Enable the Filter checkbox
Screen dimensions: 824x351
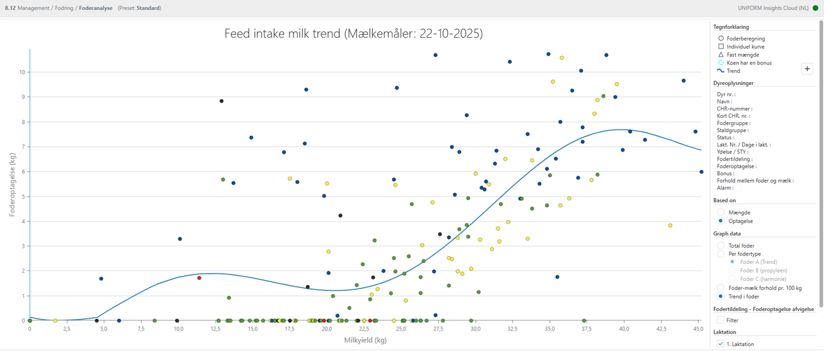pyautogui.click(x=721, y=320)
